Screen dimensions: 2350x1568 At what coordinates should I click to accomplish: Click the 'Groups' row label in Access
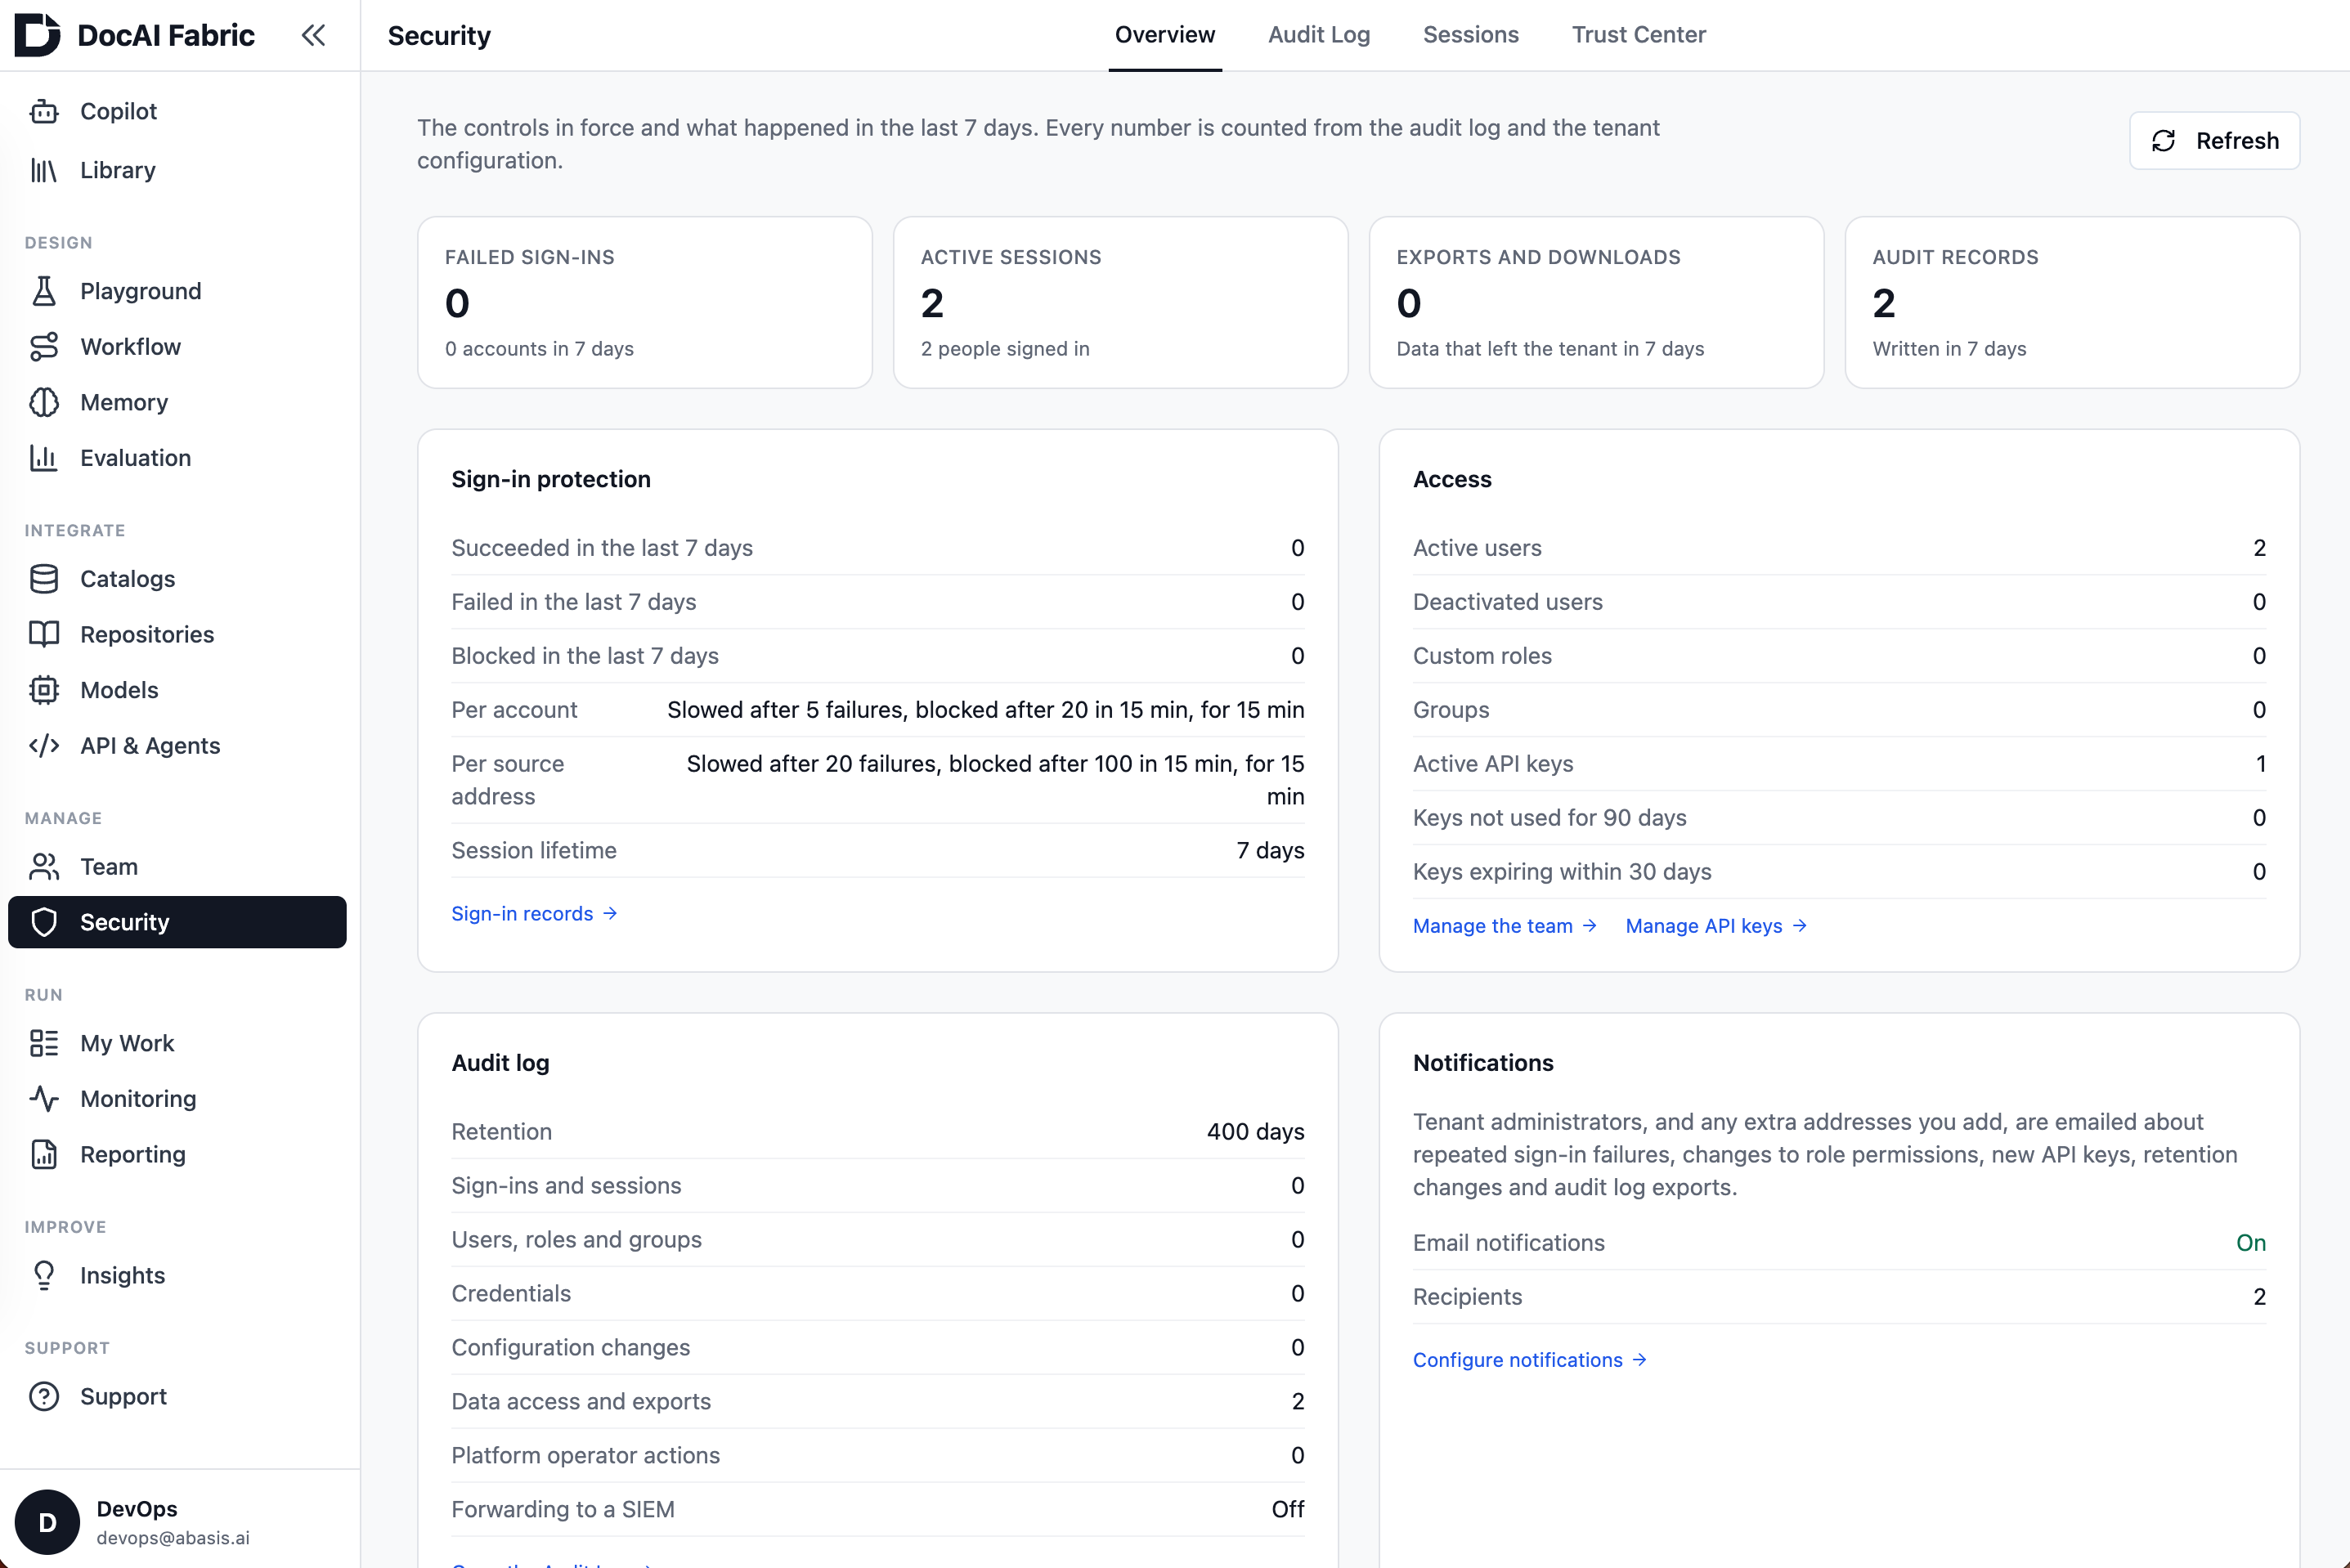(1451, 710)
